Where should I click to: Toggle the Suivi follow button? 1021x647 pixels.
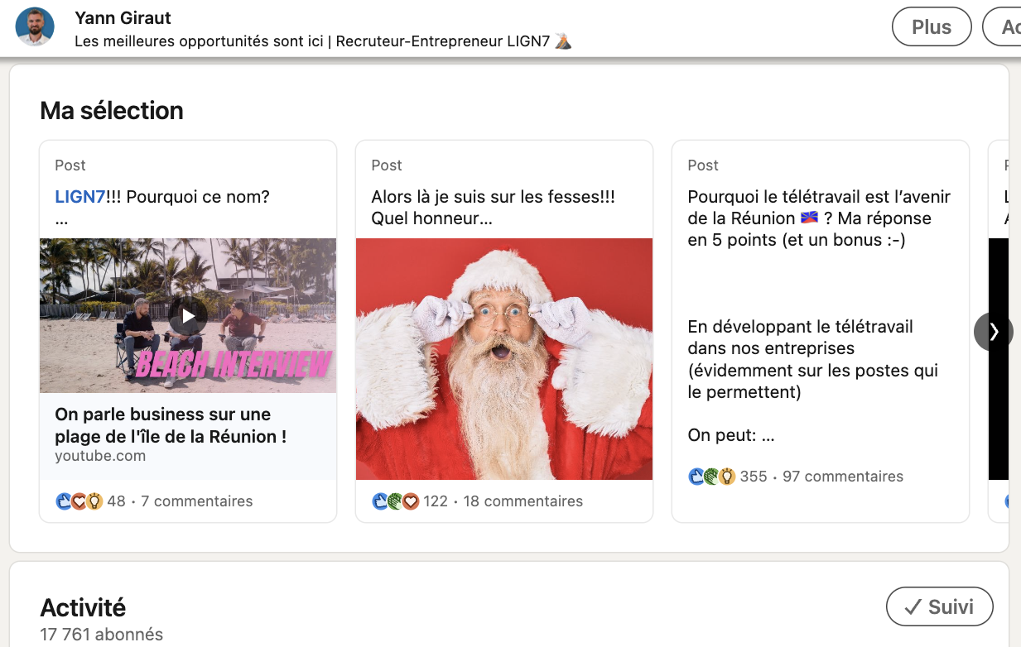coord(939,606)
